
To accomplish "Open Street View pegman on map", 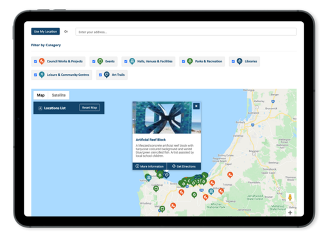I will coord(290,197).
